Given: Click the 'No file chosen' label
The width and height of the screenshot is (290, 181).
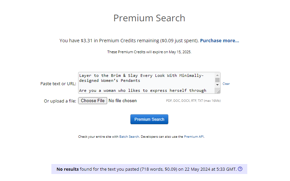Looking at the screenshot, I should click(x=122, y=100).
